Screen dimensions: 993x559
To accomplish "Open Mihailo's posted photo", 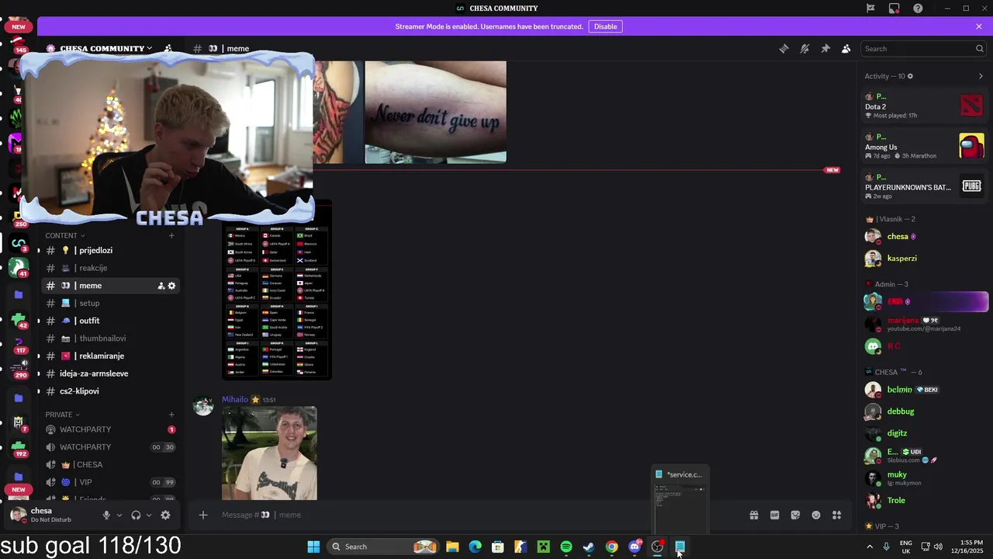I will [x=269, y=453].
